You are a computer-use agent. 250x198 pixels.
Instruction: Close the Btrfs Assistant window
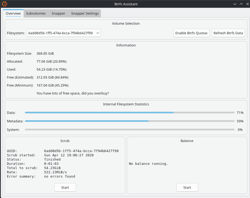pyautogui.click(x=247, y=4)
